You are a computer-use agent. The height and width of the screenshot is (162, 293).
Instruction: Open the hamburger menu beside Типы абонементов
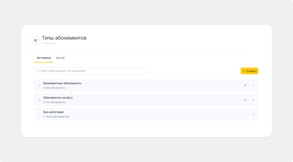(x=35, y=40)
